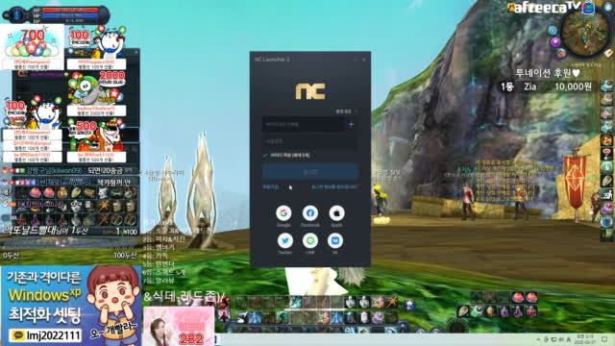Toggle the save ID checkbox
The width and height of the screenshot is (615, 346).
pyautogui.click(x=265, y=156)
